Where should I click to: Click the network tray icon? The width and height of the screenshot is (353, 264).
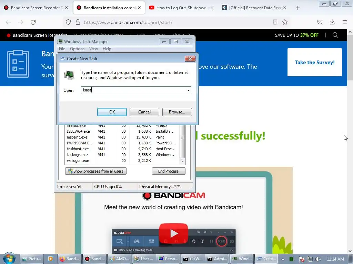310,259
